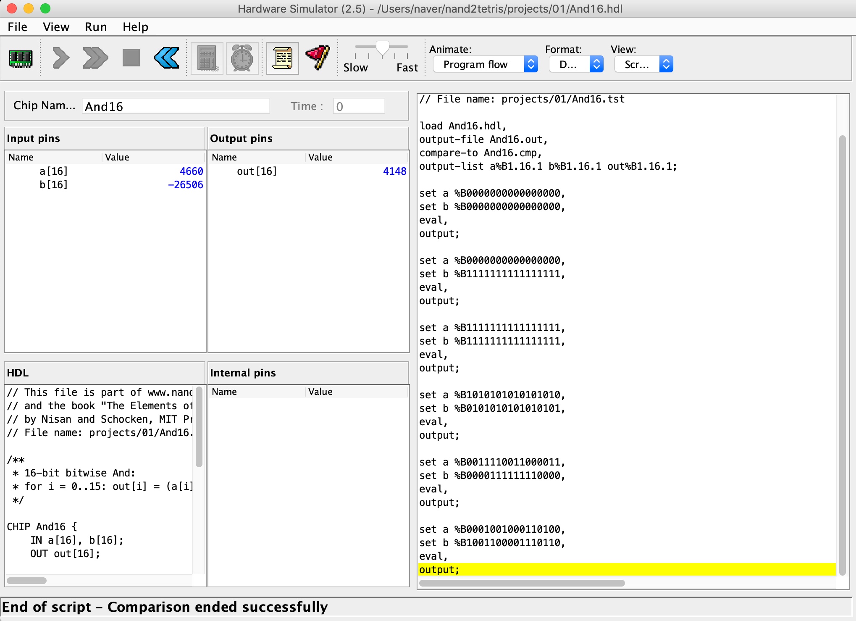Open the View Scr... dropdown
856x621 pixels.
[644, 64]
